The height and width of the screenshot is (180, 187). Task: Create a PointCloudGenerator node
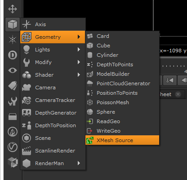point(122,83)
